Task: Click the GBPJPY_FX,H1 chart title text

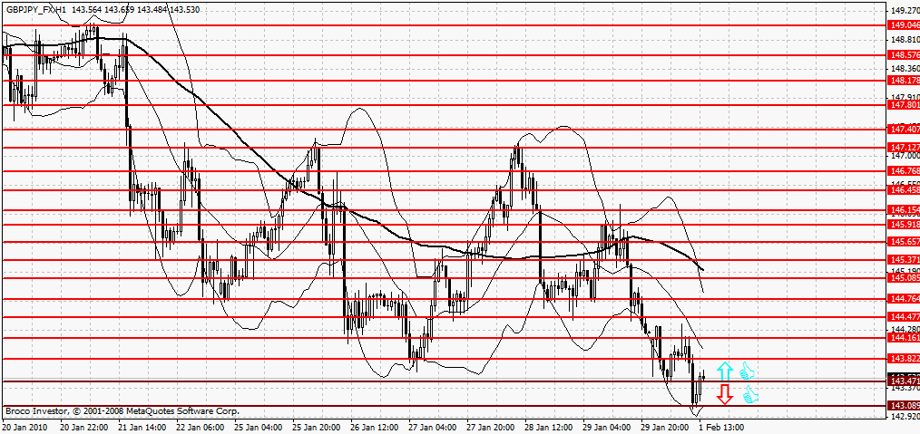Action: 35,8
